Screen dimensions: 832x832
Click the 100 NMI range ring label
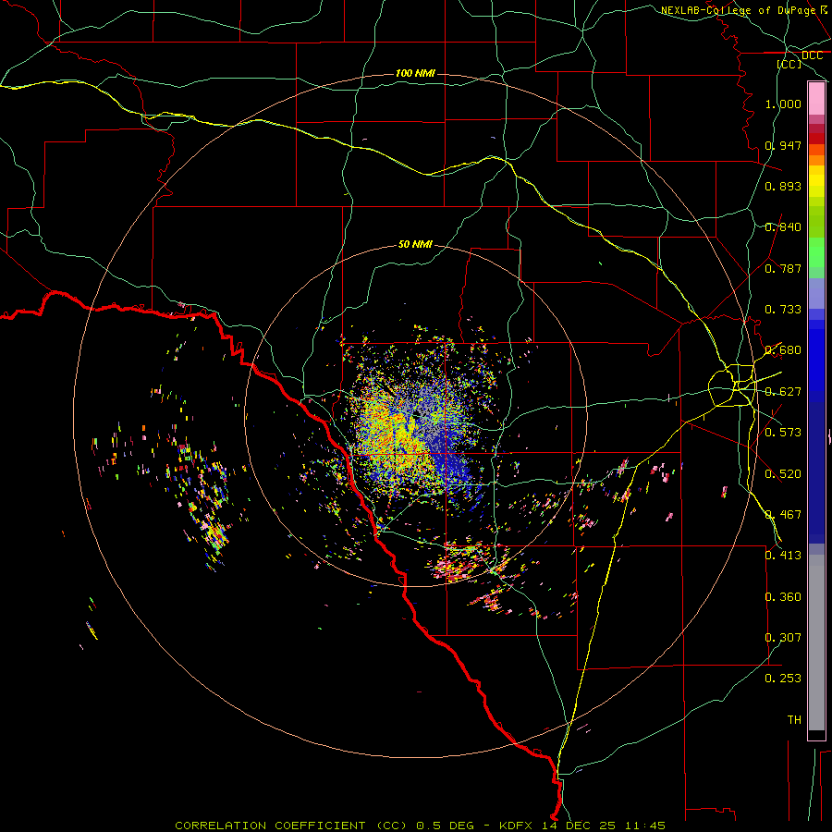415,73
